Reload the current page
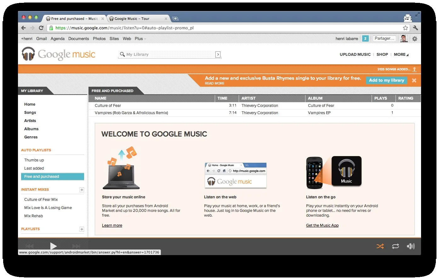This screenshot has width=439, height=280. 41,28
